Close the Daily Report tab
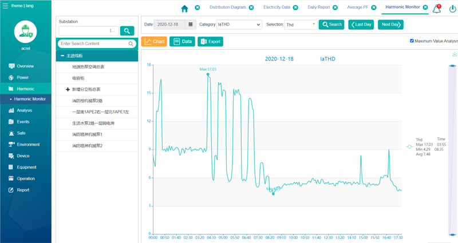The image size is (458, 243). pyautogui.click(x=335, y=8)
